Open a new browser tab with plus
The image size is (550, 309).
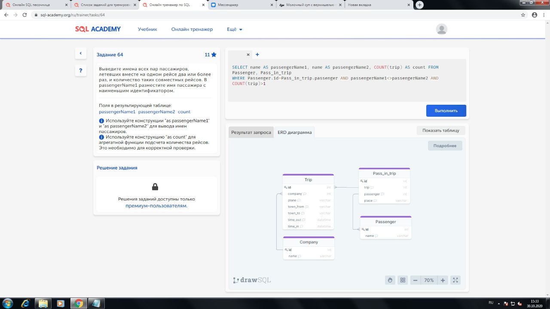click(419, 5)
